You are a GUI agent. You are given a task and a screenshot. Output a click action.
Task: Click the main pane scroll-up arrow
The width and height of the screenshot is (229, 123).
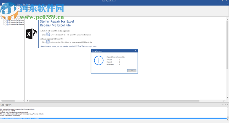click(227, 19)
